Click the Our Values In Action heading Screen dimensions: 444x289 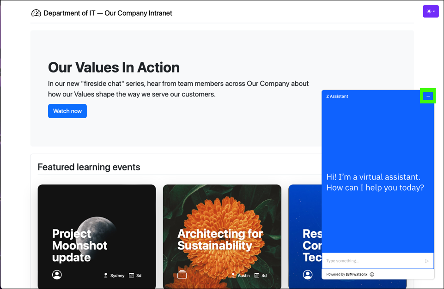click(114, 67)
